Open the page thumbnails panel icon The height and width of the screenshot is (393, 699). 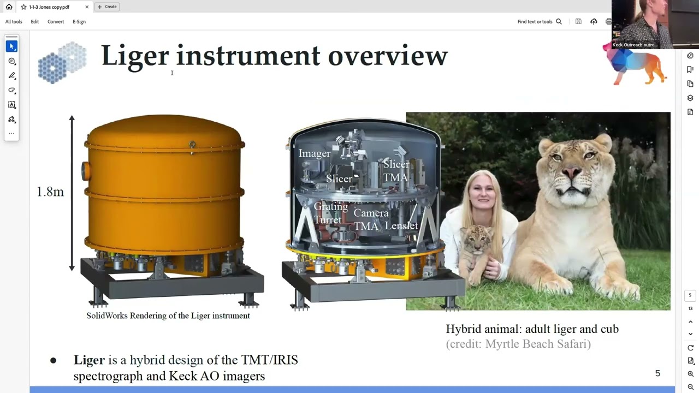[x=690, y=84]
